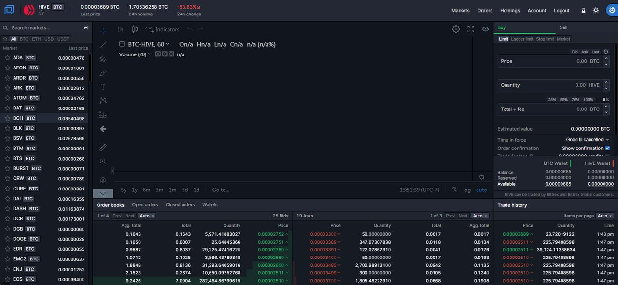618x285 pixels.
Task: Select the prediction and measurement tool
Action: [x=103, y=115]
